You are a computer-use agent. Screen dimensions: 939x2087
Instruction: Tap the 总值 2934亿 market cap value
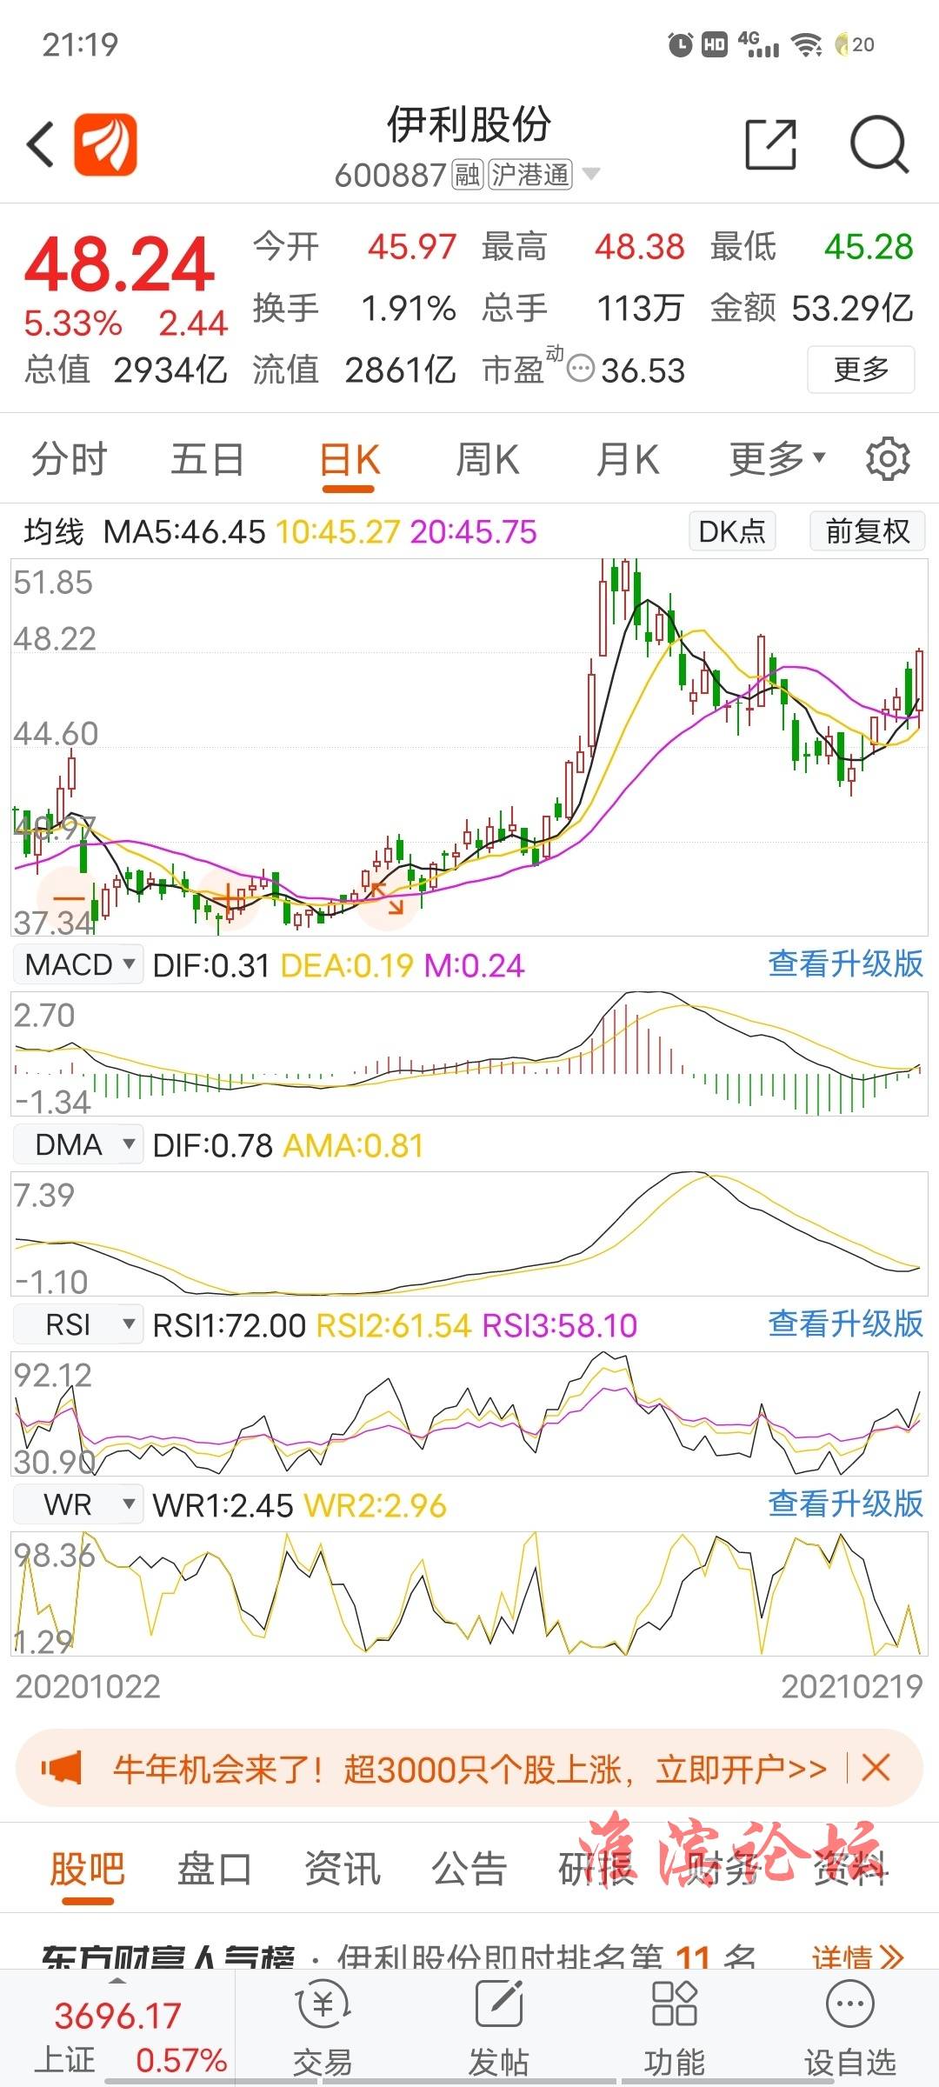click(x=126, y=370)
